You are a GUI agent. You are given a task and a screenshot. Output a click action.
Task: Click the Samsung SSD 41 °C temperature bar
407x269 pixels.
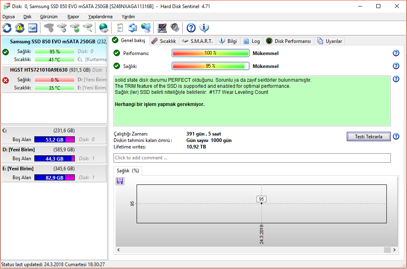[x=55, y=59]
